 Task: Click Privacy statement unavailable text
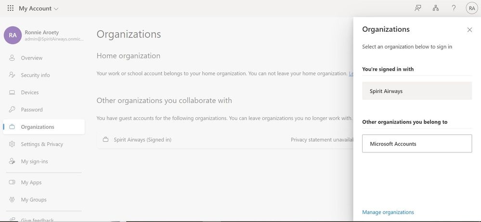tap(322, 140)
